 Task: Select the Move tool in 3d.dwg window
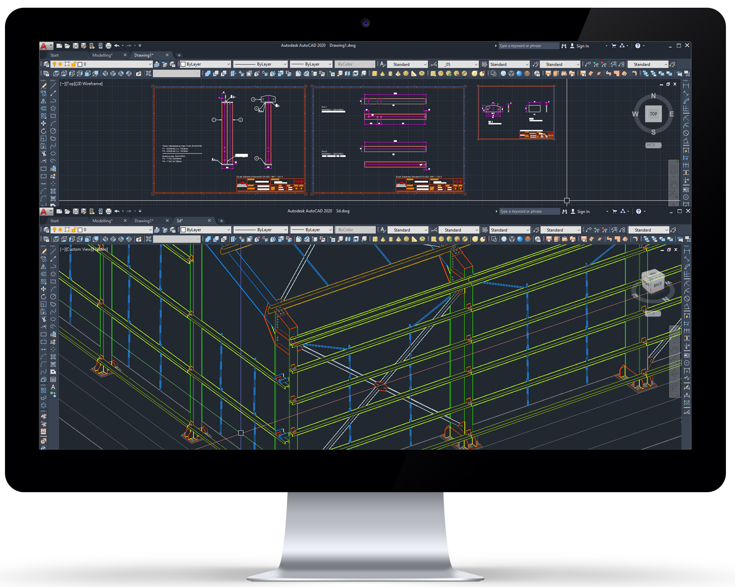[44, 289]
